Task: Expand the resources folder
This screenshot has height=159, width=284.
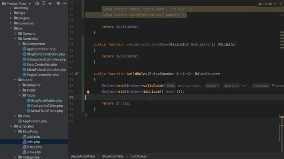Action: (11, 23)
